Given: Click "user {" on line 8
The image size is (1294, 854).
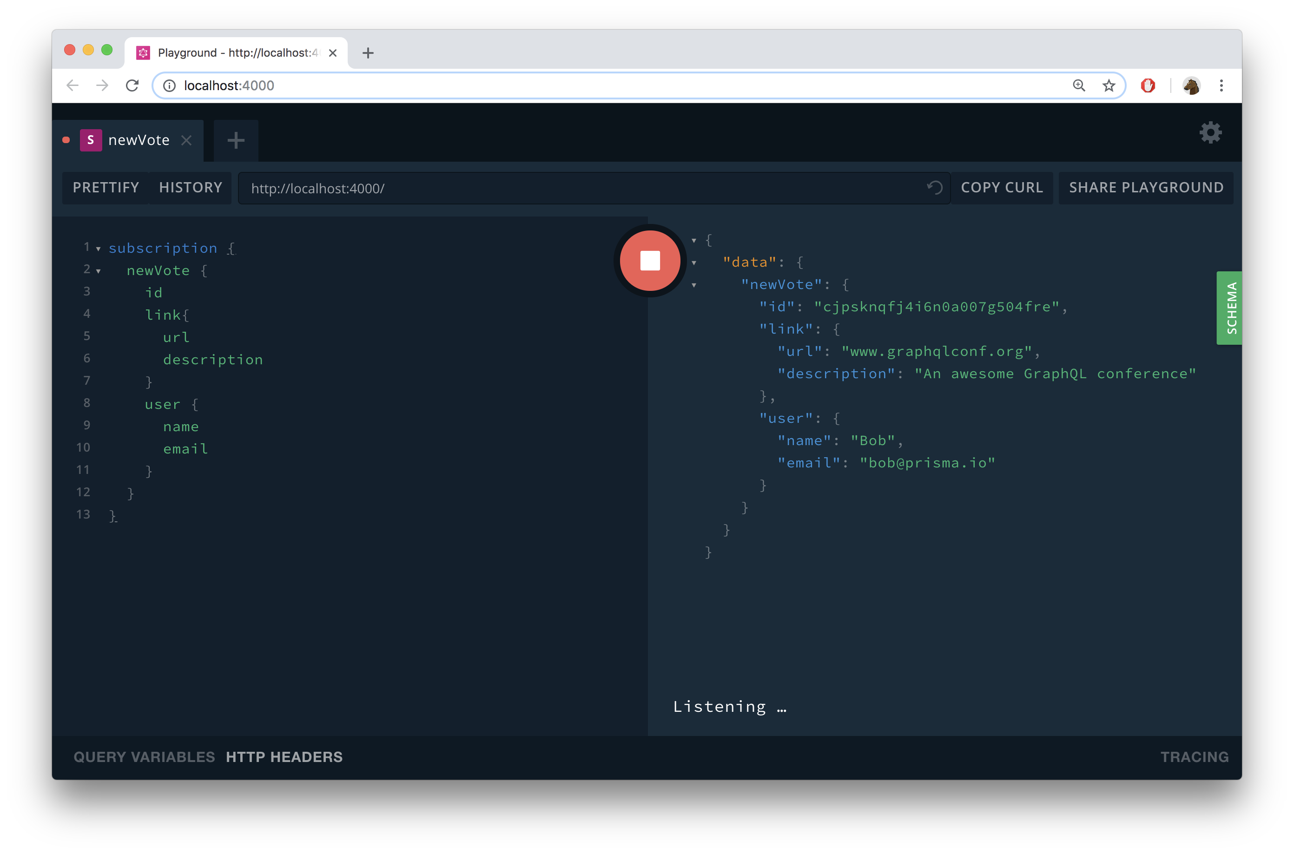Looking at the screenshot, I should [172, 405].
